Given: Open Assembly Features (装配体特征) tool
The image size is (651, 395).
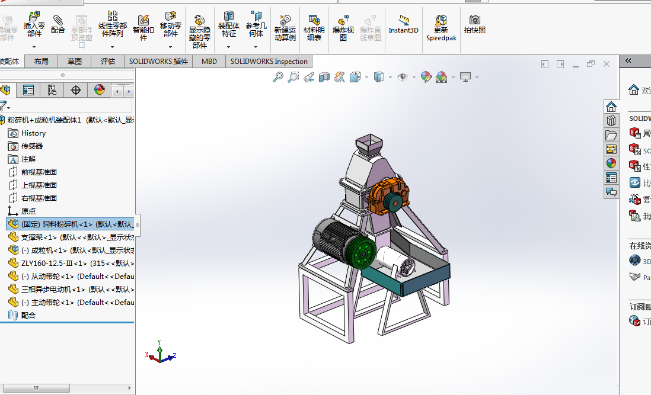Looking at the screenshot, I should (x=229, y=24).
